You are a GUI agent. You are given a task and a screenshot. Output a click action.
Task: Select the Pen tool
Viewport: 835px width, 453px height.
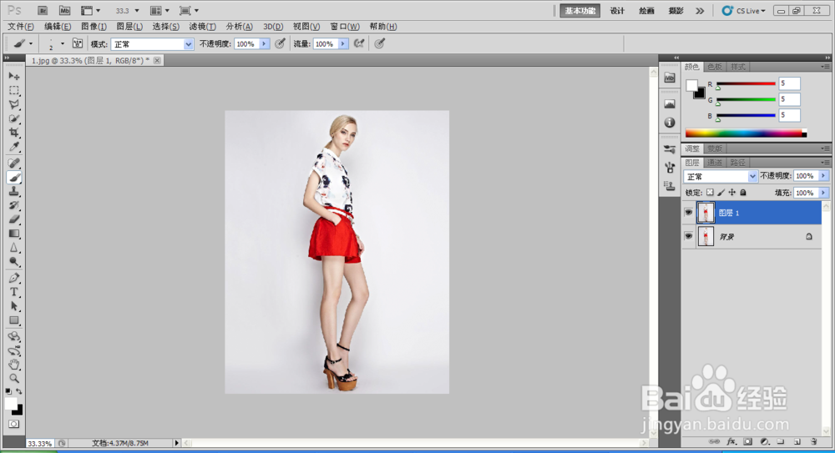14,278
